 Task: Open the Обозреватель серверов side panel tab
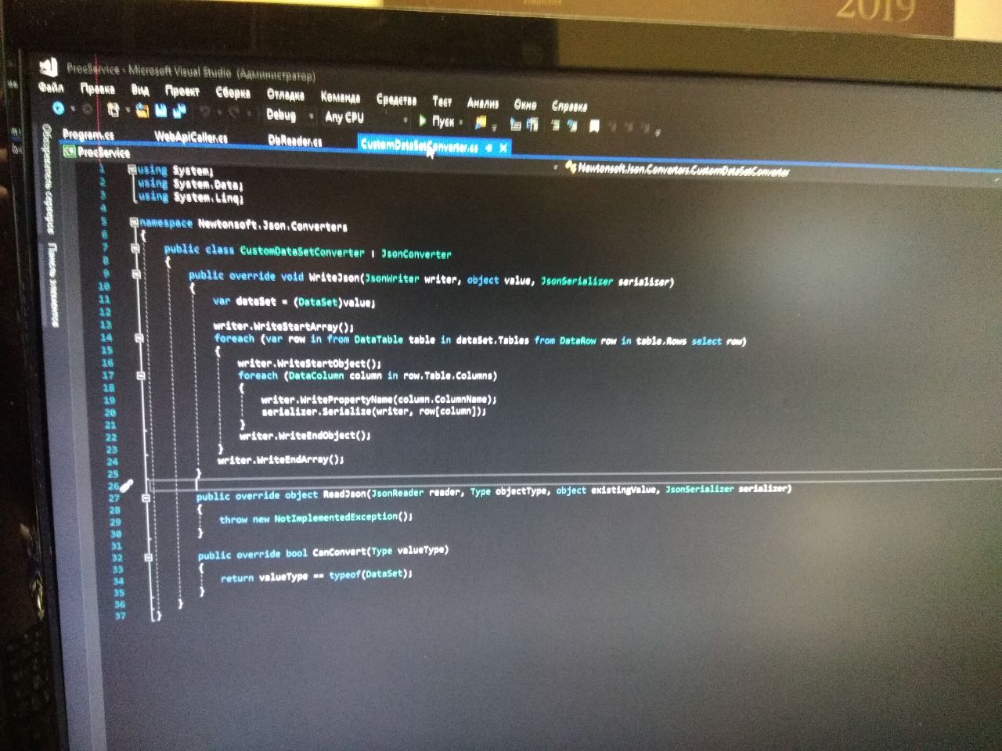(47, 178)
